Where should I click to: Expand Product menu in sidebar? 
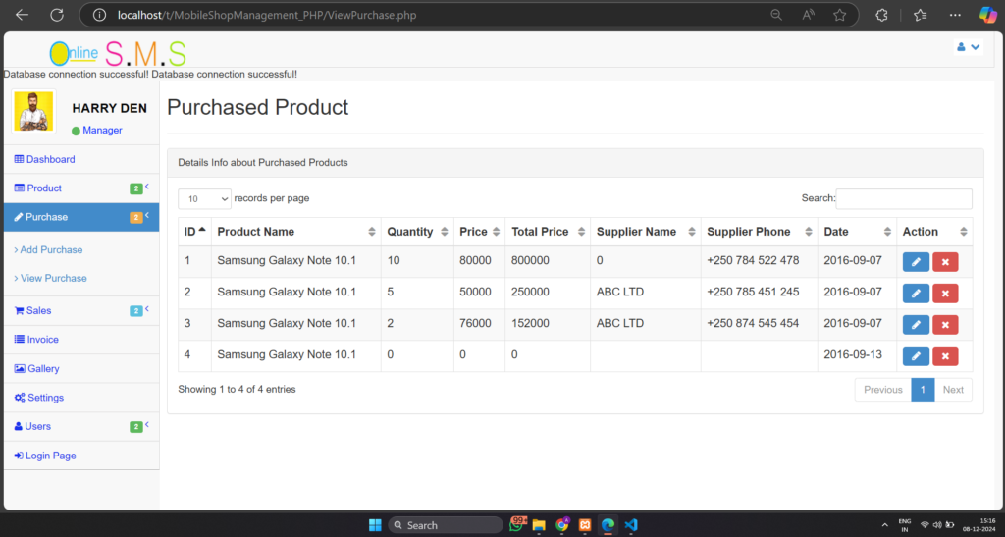point(81,188)
